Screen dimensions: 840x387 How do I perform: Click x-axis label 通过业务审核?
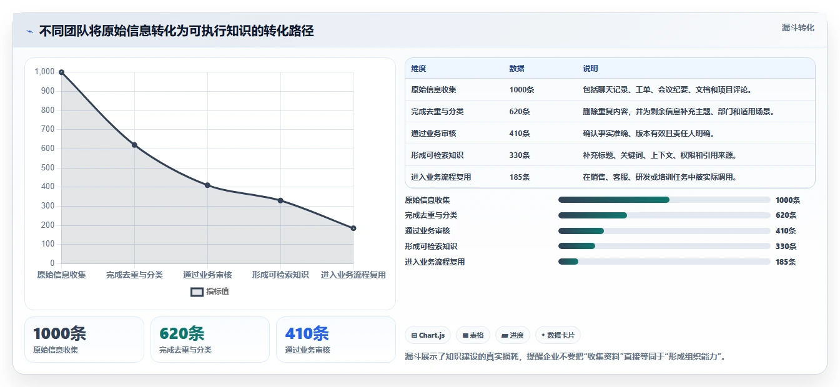207,275
